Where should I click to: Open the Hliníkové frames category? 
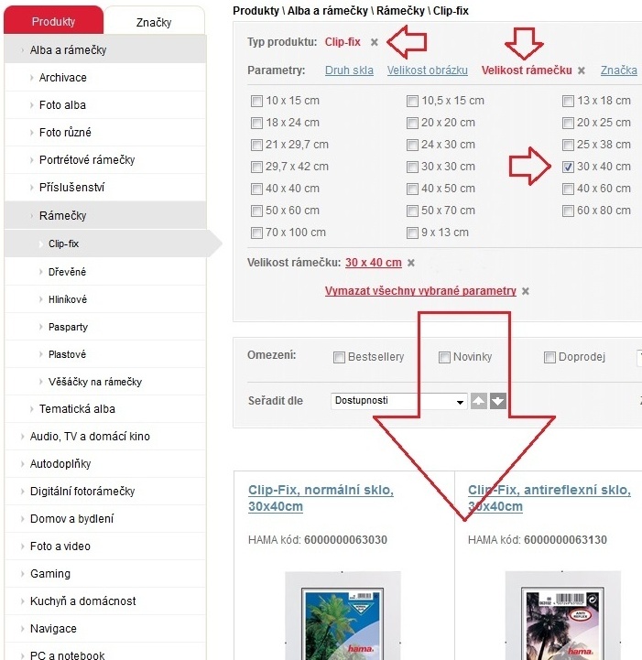pyautogui.click(x=105, y=299)
